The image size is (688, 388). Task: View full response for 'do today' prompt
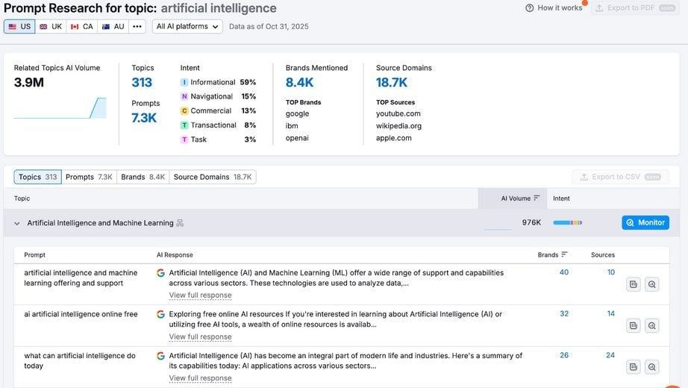(201, 378)
